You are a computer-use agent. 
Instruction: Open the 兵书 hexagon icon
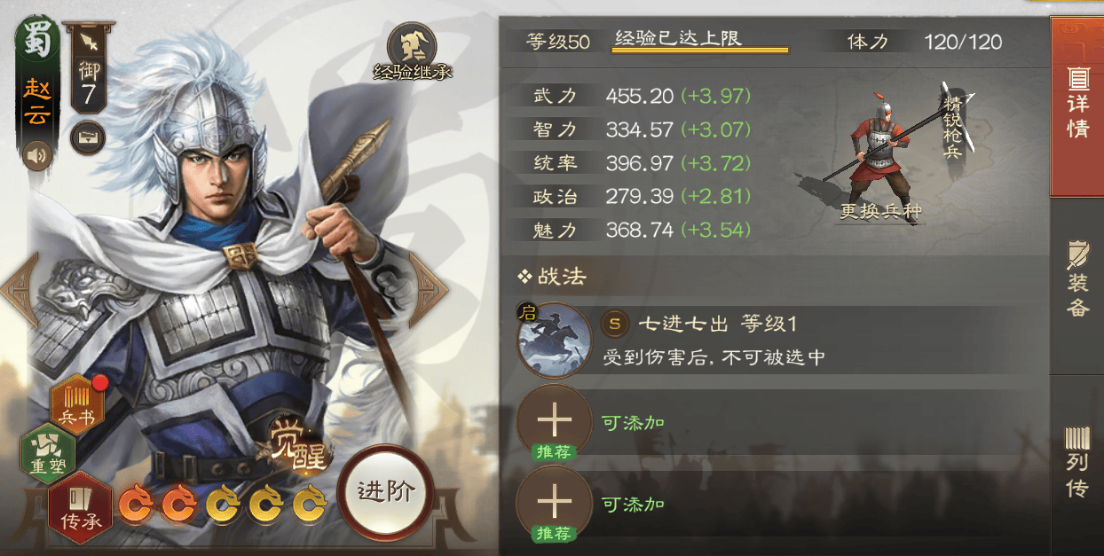[x=78, y=404]
